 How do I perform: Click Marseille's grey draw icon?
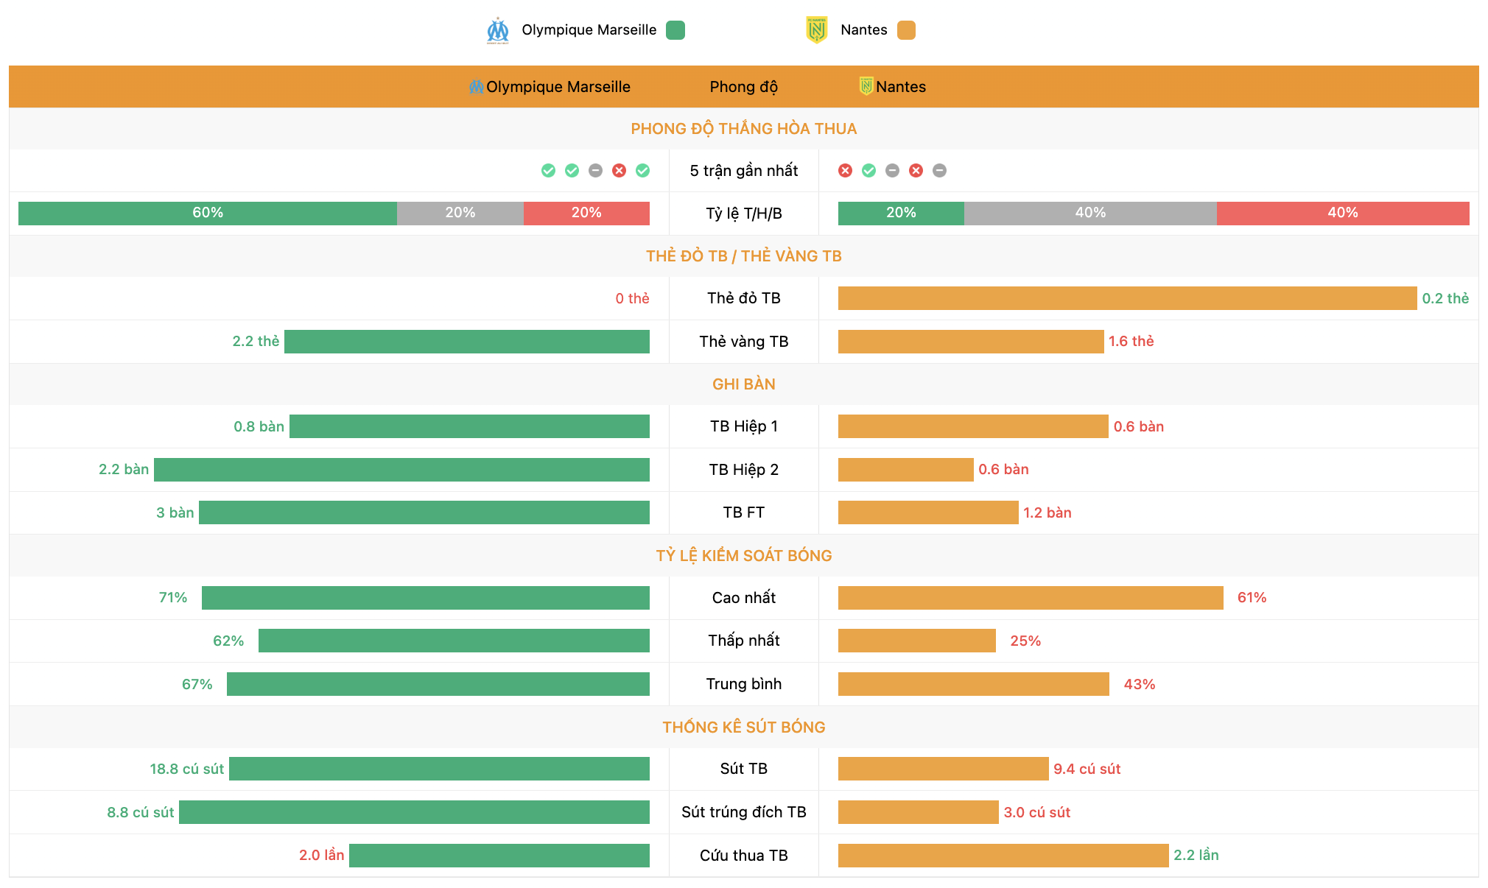tap(595, 171)
